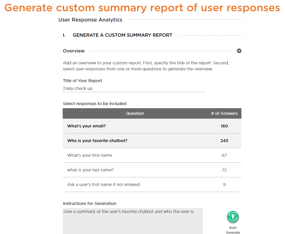
Task: Click the answer count 72
Action: (224, 170)
